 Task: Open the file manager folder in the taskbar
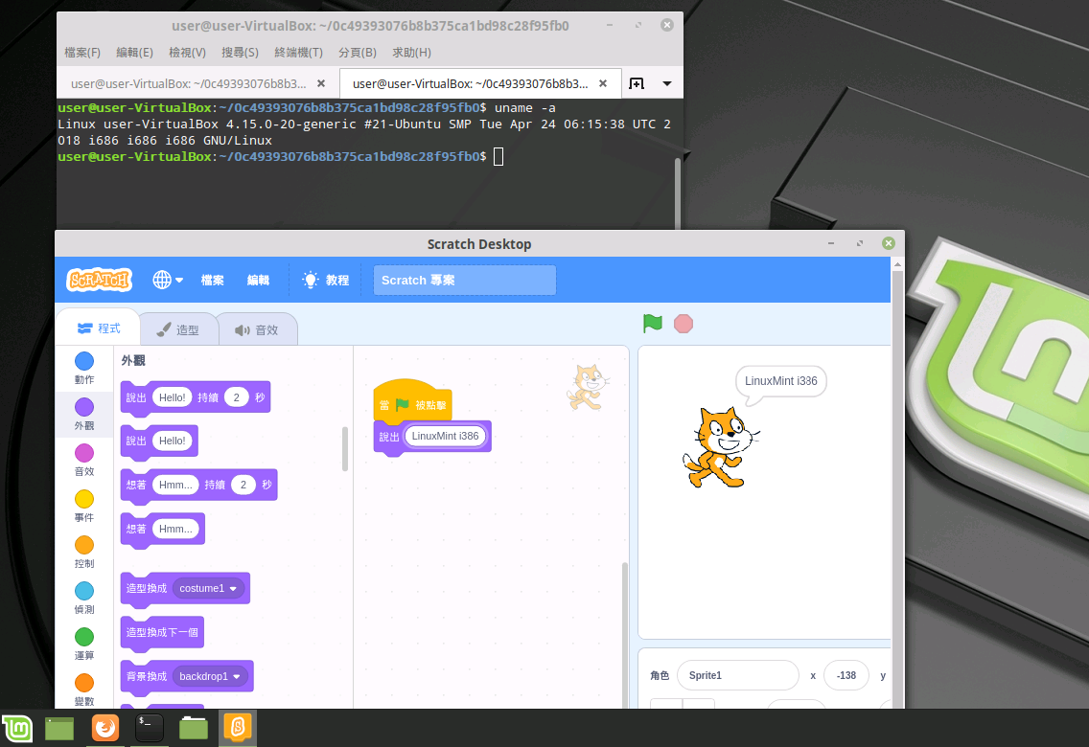click(194, 728)
